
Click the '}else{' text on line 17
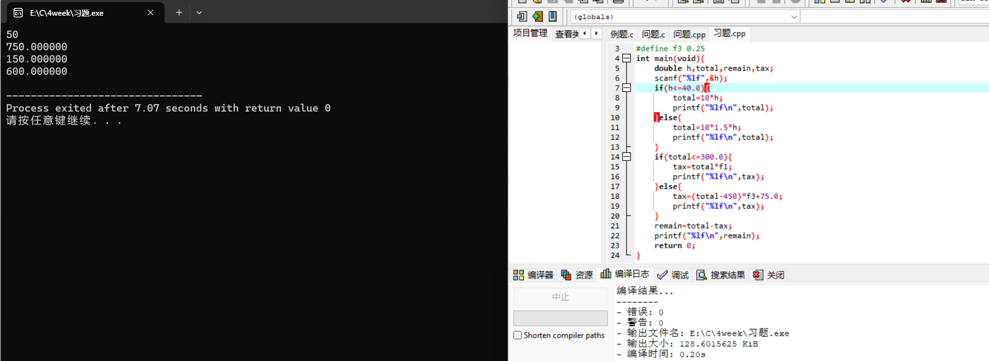[668, 186]
